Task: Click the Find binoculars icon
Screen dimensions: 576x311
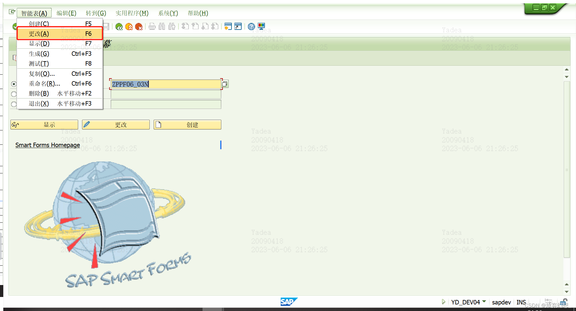Action: click(x=162, y=27)
